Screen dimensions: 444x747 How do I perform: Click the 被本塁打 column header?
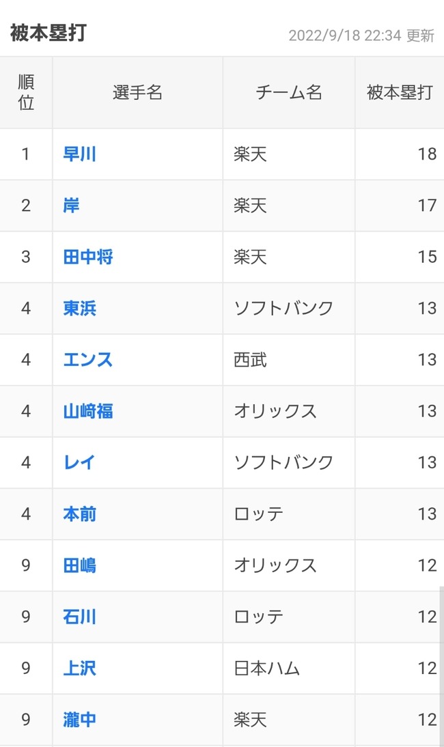point(400,93)
